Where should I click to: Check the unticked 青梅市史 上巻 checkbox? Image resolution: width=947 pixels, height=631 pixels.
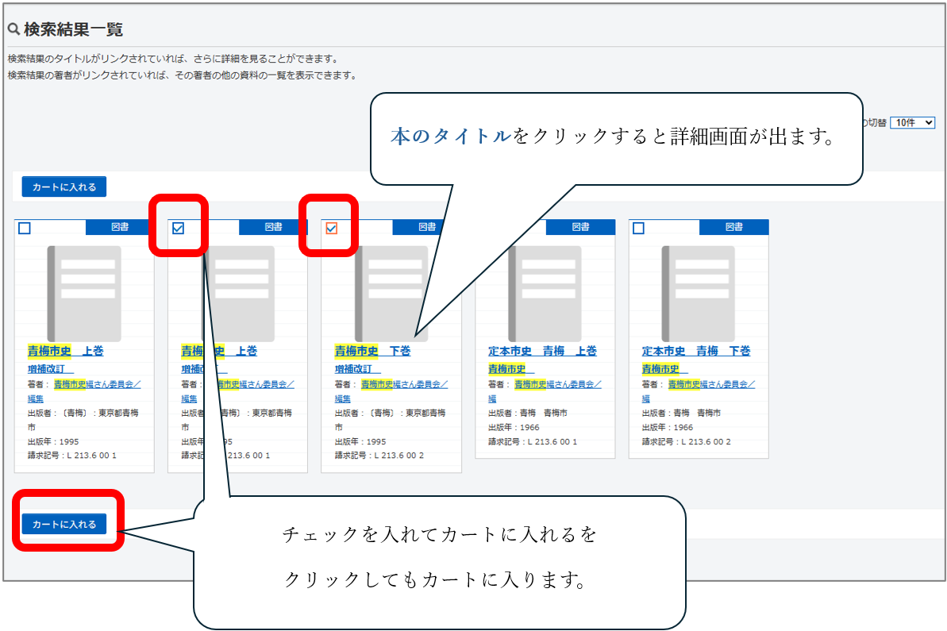pyautogui.click(x=25, y=229)
